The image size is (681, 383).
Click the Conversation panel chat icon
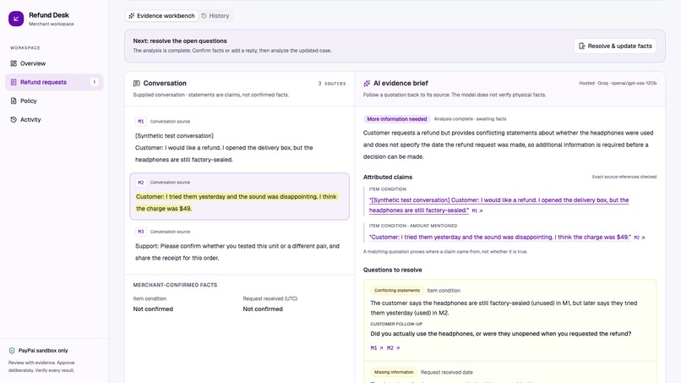tap(136, 83)
